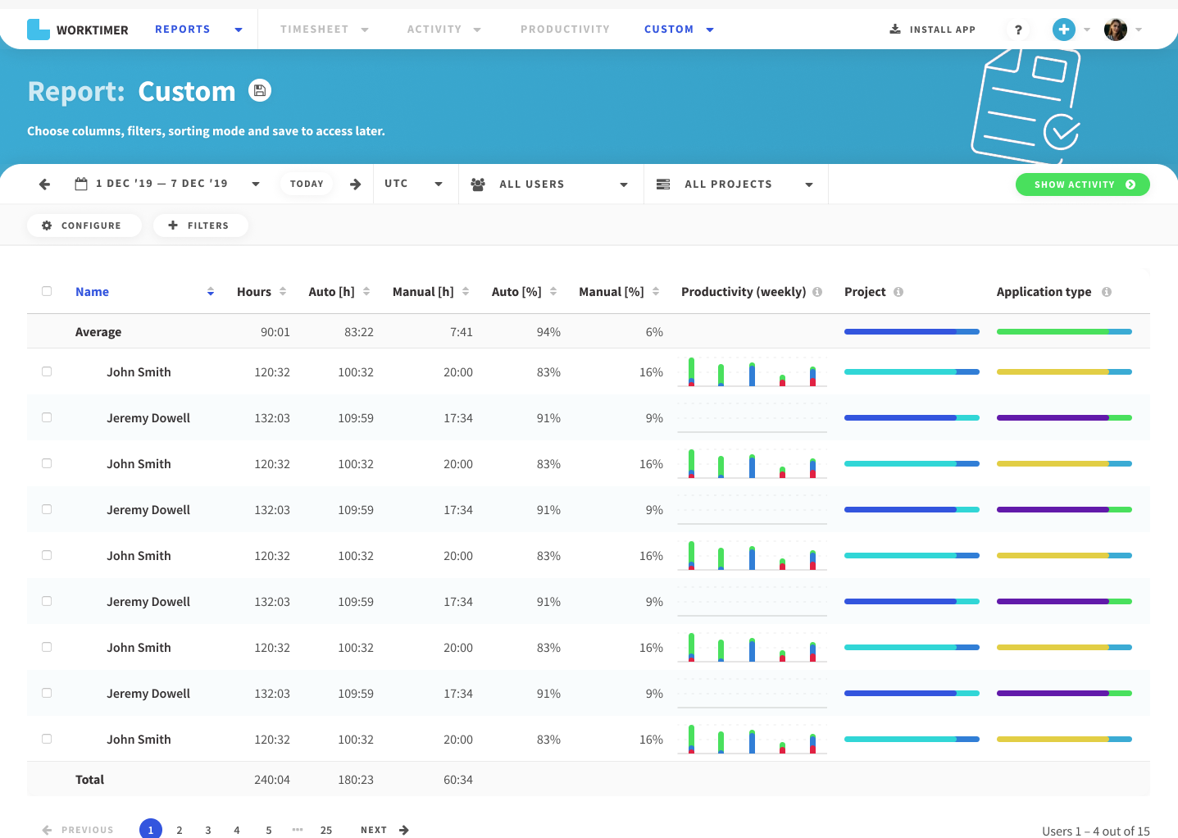This screenshot has height=838, width=1178.
Task: Go to page 25 in pagination
Action: tap(326, 830)
